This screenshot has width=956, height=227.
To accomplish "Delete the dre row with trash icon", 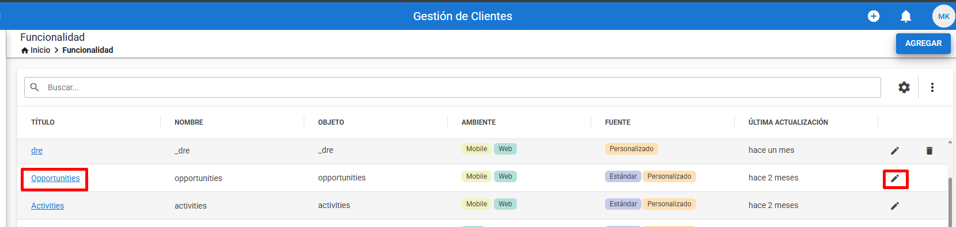I will pos(929,151).
